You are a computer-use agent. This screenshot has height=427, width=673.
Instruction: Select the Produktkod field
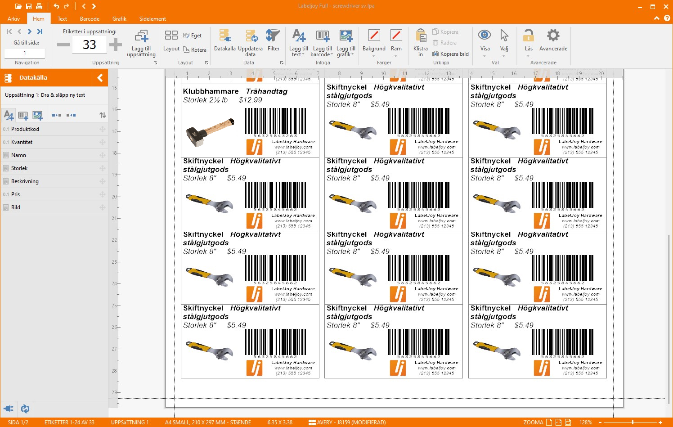(54, 129)
